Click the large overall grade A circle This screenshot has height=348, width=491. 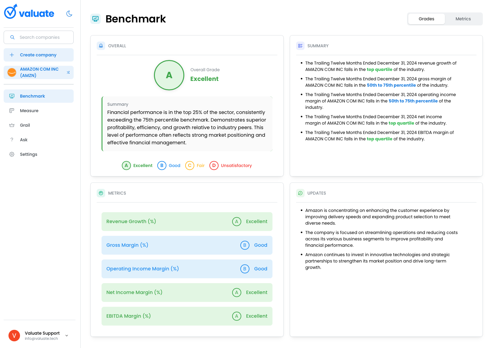pos(169,75)
